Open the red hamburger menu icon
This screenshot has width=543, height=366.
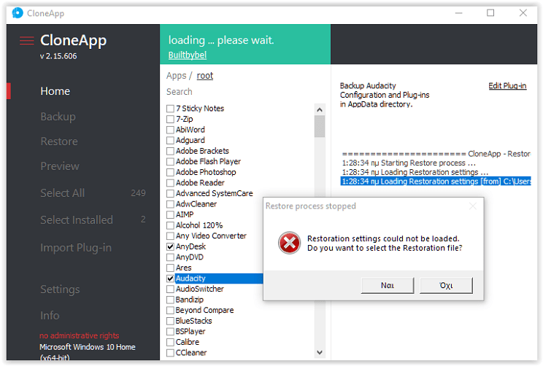point(27,41)
